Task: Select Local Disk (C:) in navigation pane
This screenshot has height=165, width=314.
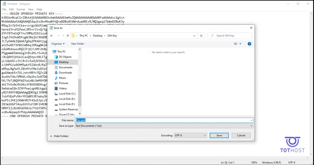Action: pos(67,94)
